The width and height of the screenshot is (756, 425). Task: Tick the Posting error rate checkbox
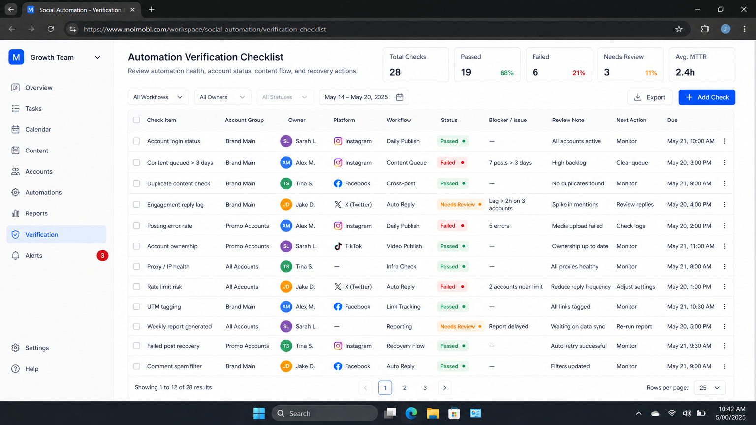[x=137, y=226]
